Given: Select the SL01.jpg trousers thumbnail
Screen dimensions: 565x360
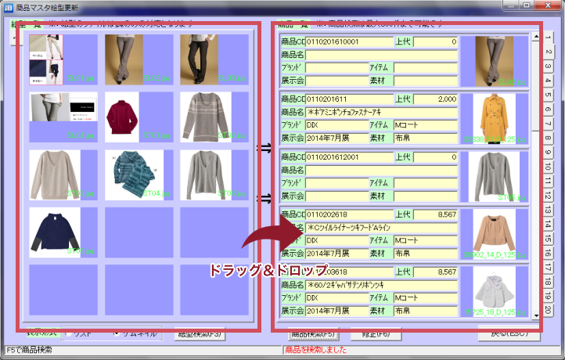Looking at the screenshot, I should point(46,59).
